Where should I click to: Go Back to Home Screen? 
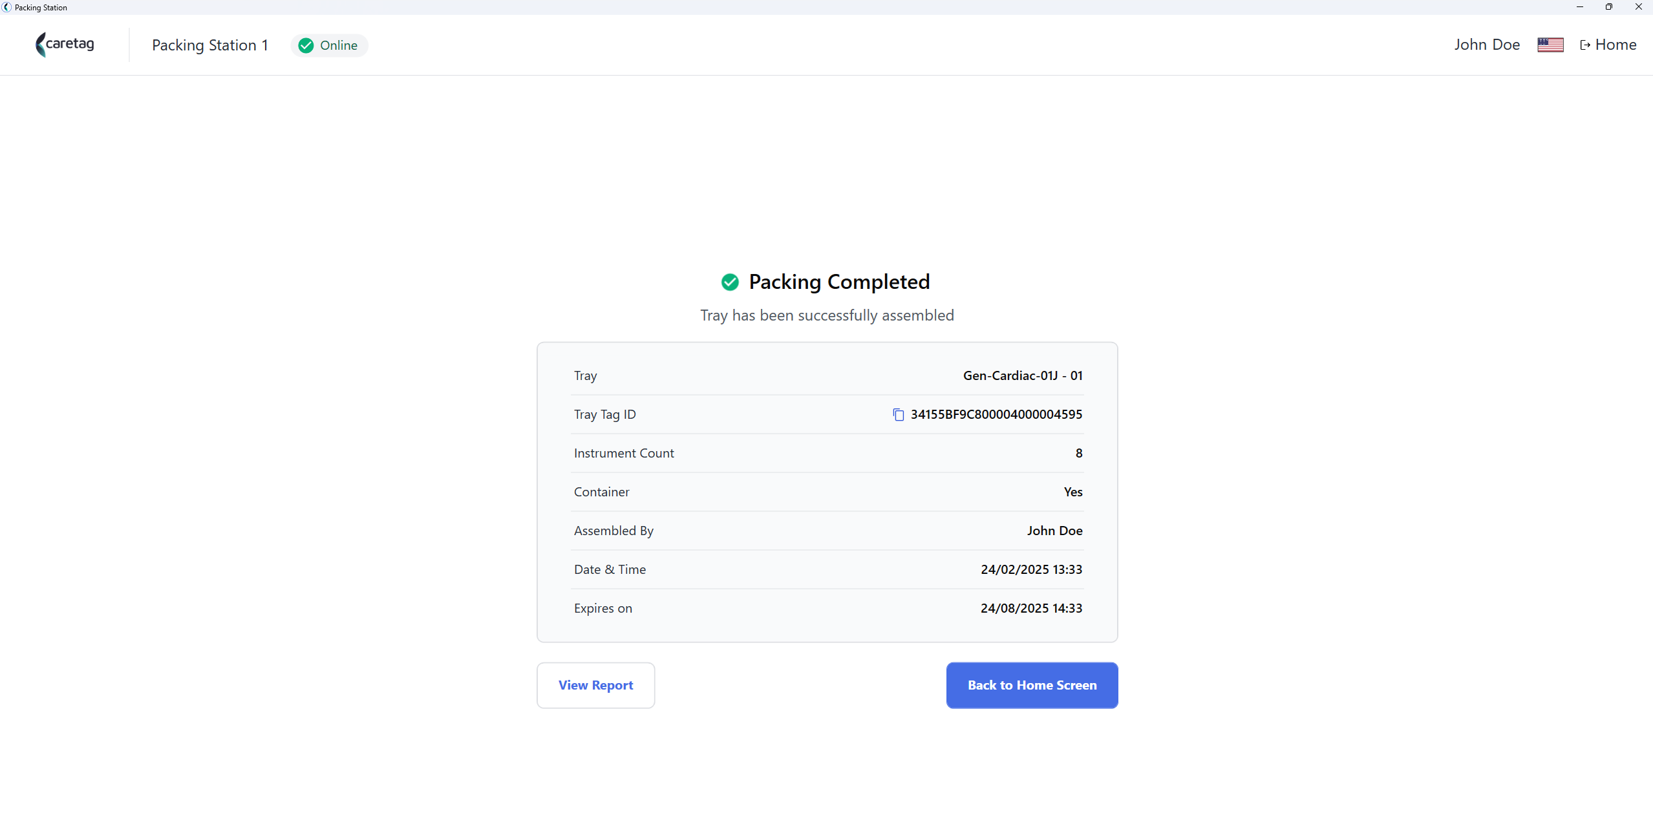1032,685
